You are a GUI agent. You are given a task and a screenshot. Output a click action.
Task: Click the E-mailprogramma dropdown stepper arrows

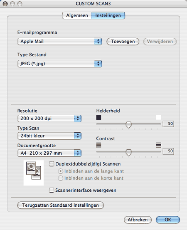click(98, 42)
